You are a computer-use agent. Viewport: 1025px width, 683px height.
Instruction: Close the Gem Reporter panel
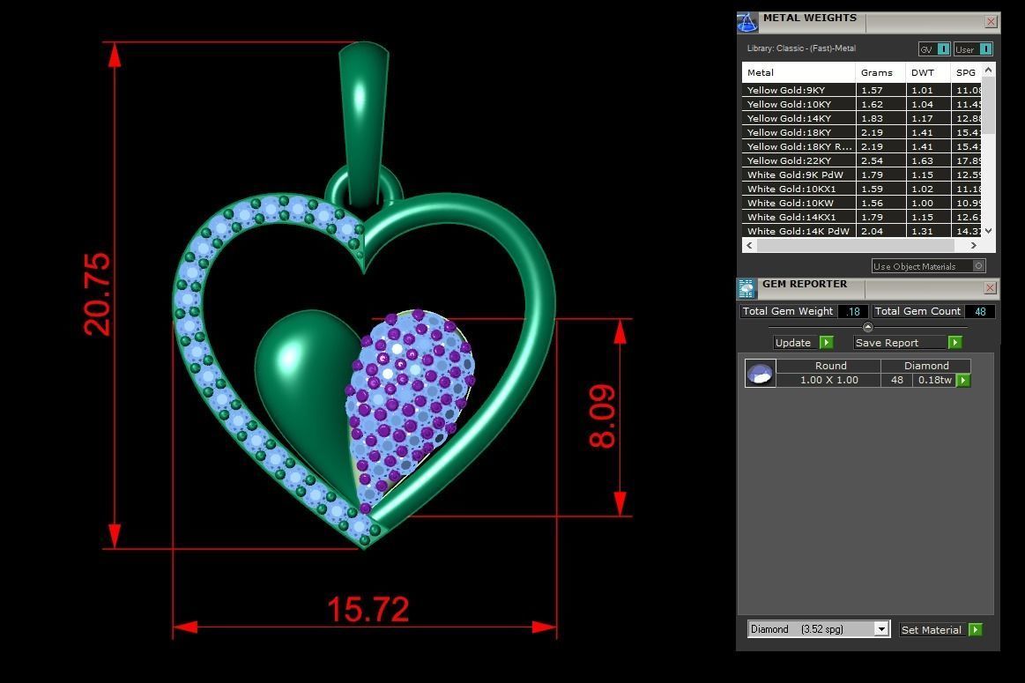tap(991, 288)
